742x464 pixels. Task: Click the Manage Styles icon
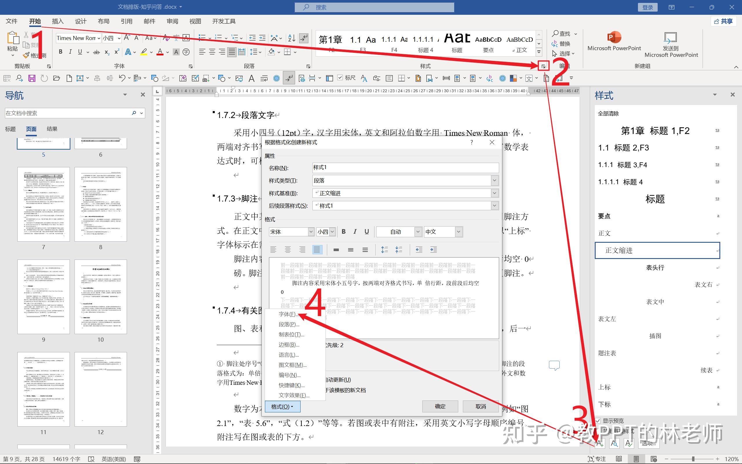point(629,443)
